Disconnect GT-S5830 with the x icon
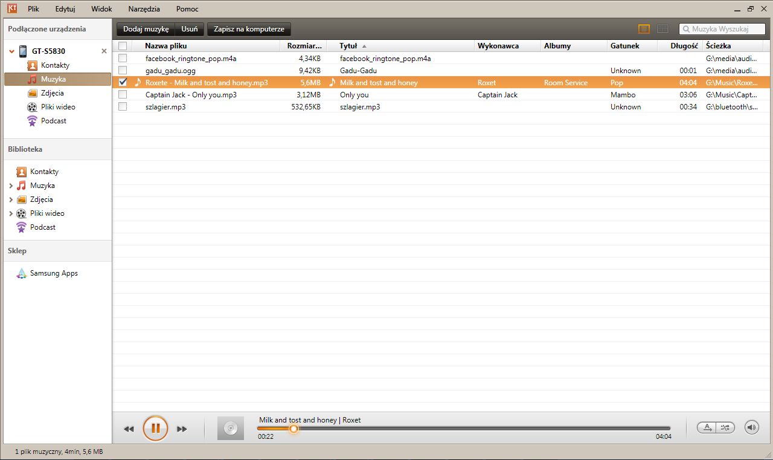The height and width of the screenshot is (460, 773). [104, 51]
